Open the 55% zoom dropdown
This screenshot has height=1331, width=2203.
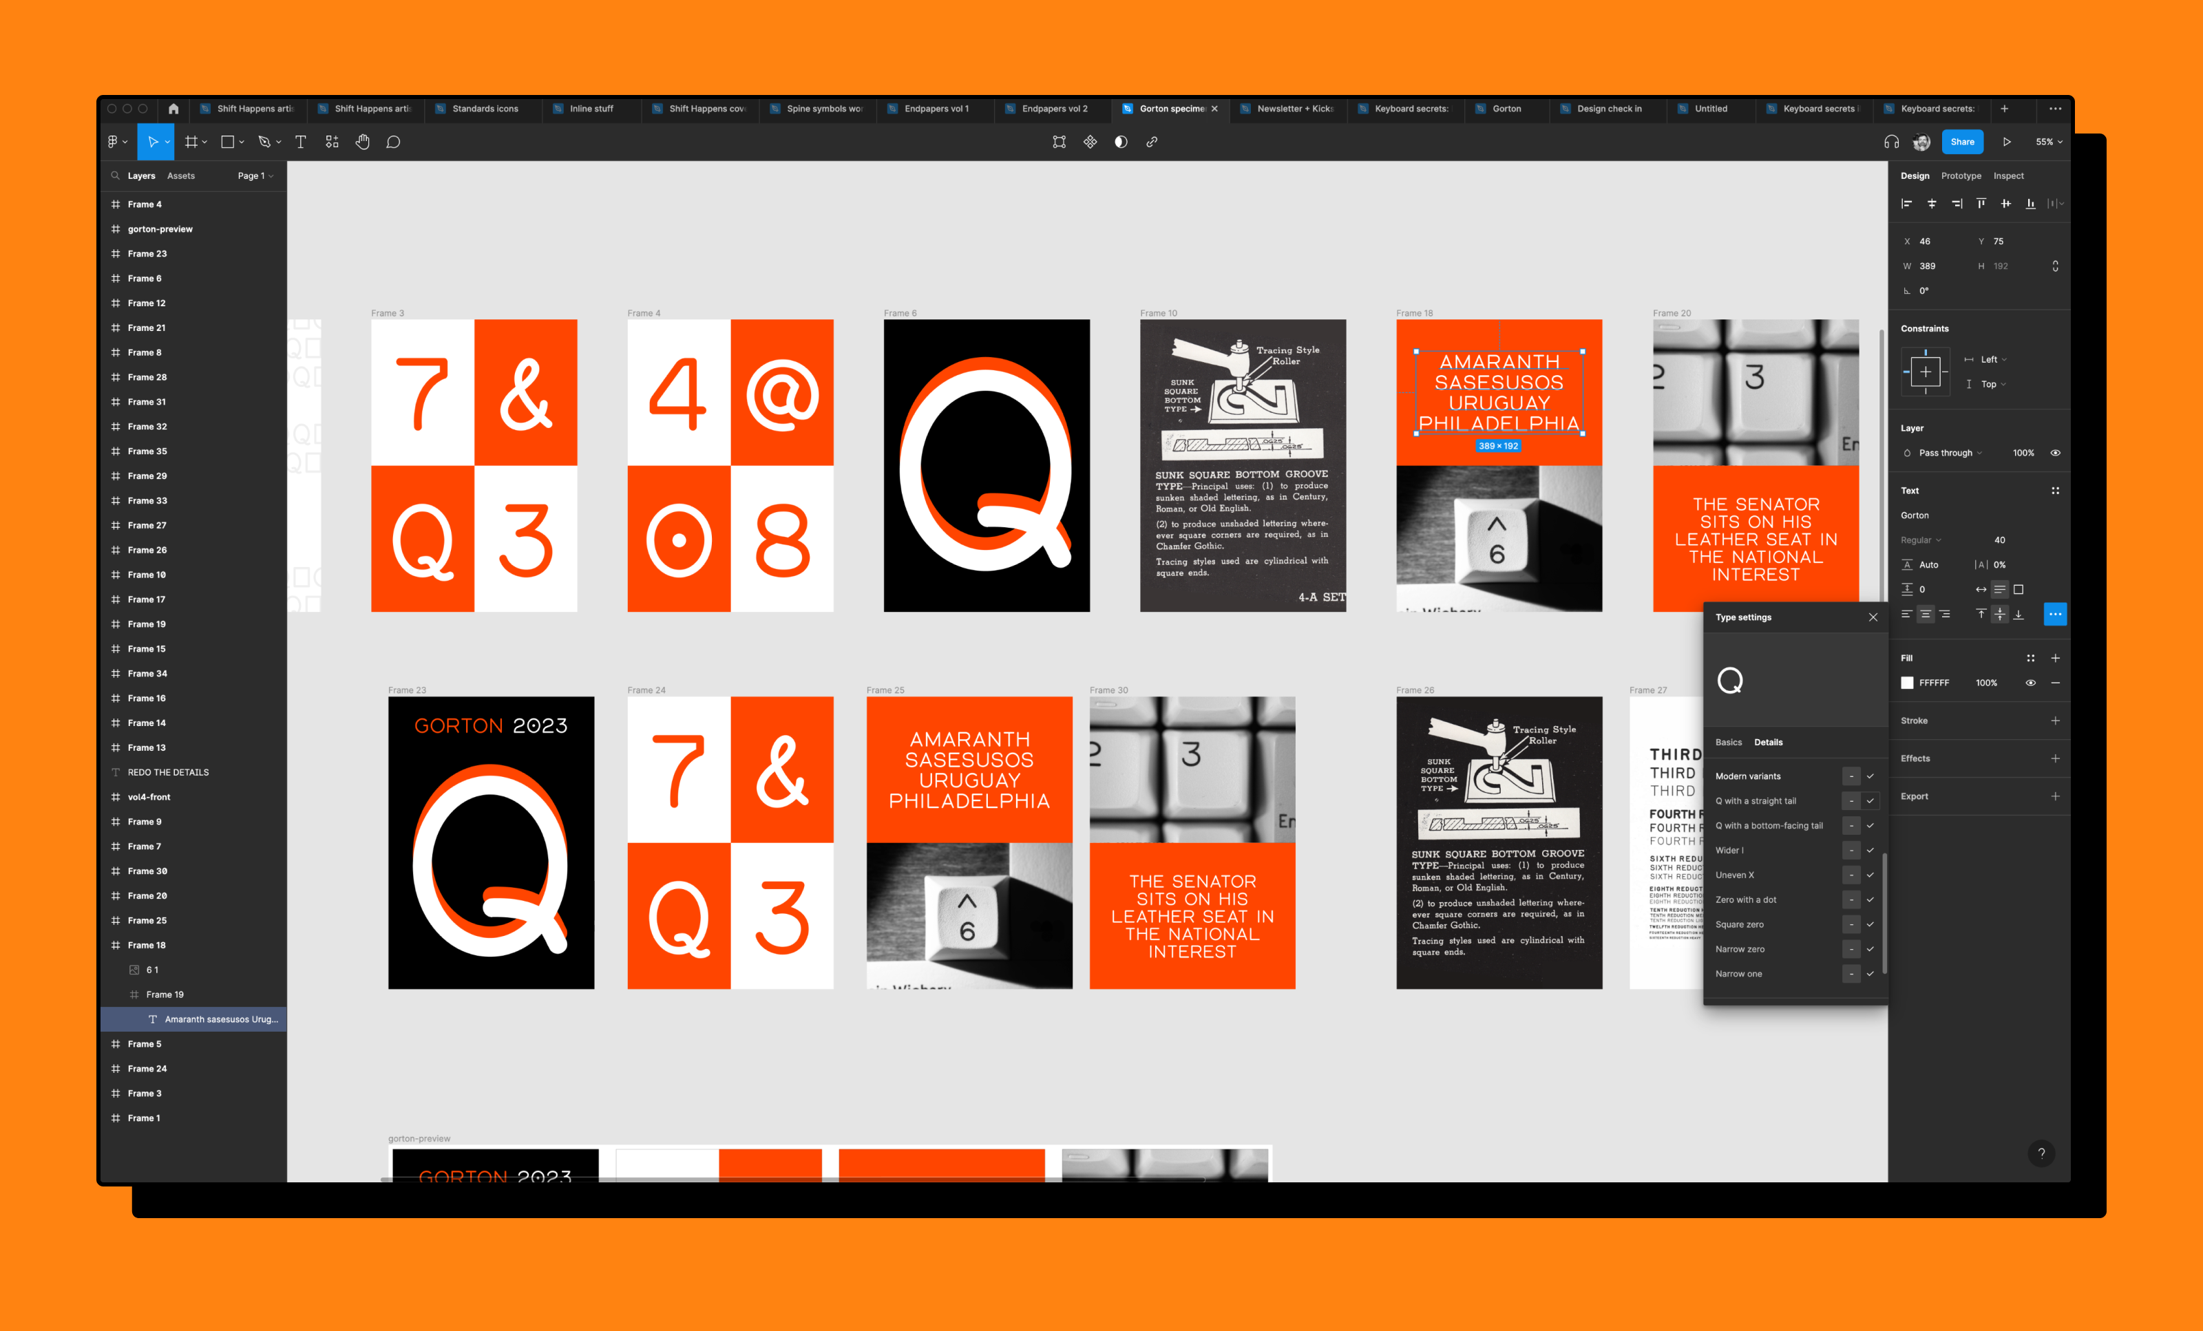pyautogui.click(x=2048, y=142)
